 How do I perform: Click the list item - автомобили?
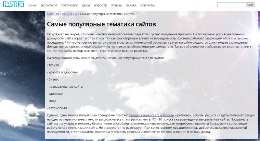(57, 108)
